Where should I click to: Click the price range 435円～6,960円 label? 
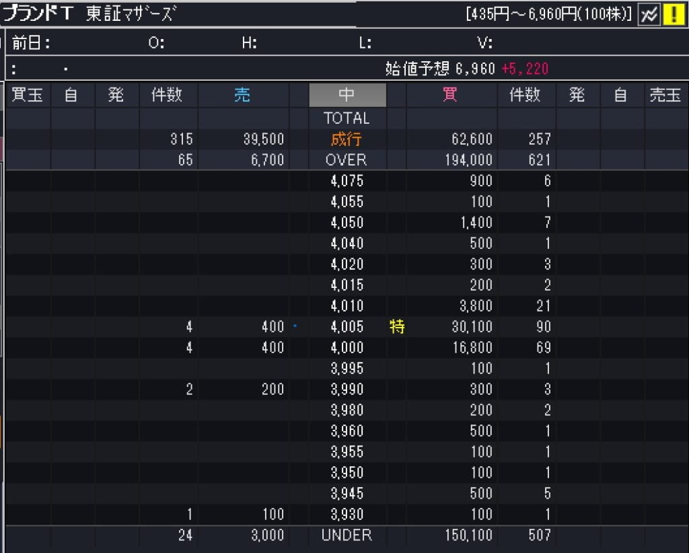548,14
